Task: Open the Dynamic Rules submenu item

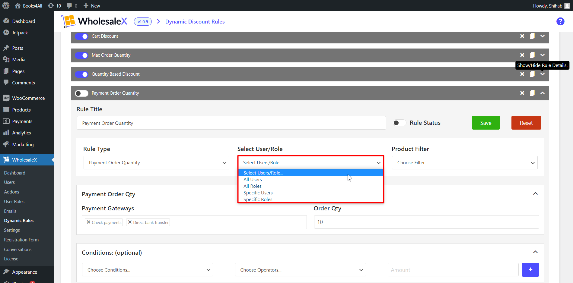Action: [x=19, y=221]
